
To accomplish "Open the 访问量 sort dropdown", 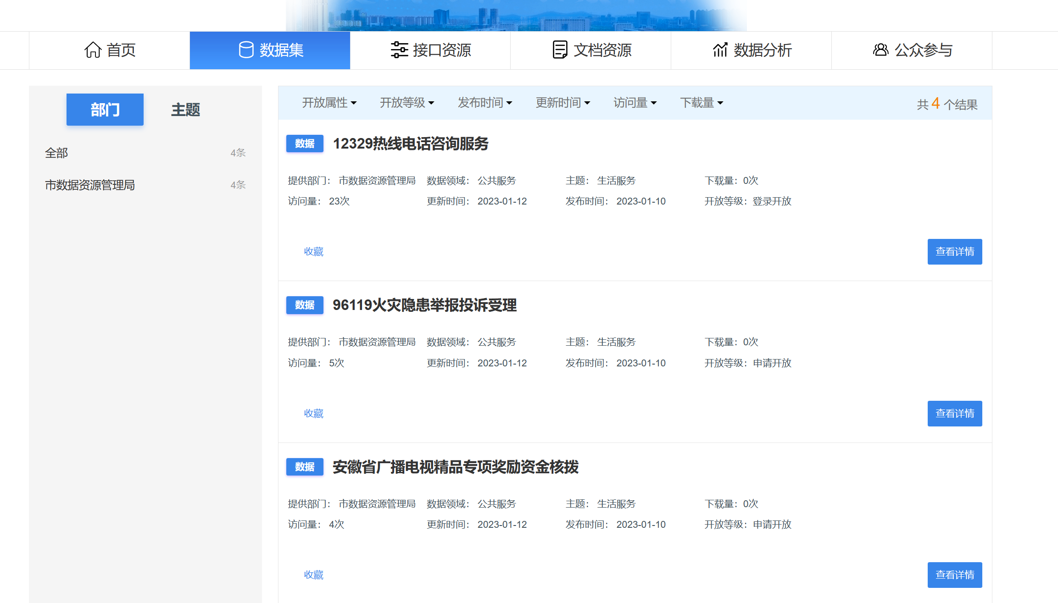I will (635, 103).
